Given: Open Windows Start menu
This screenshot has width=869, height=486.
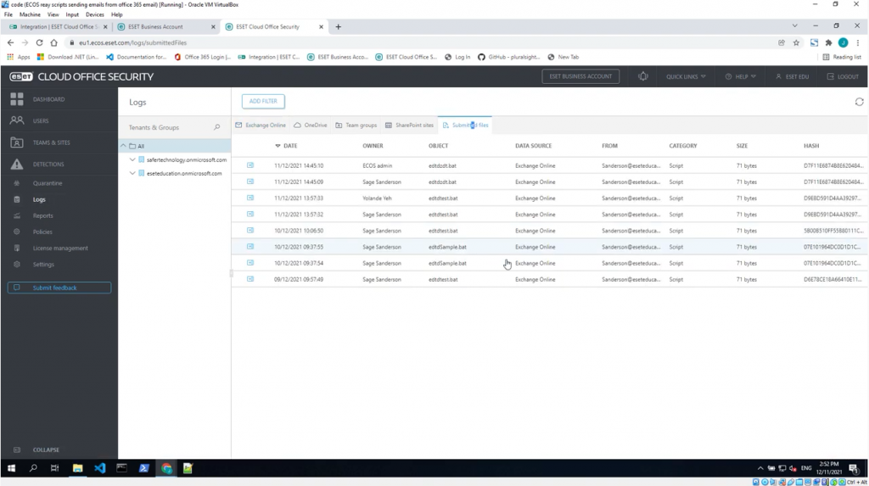Looking at the screenshot, I should [x=11, y=468].
